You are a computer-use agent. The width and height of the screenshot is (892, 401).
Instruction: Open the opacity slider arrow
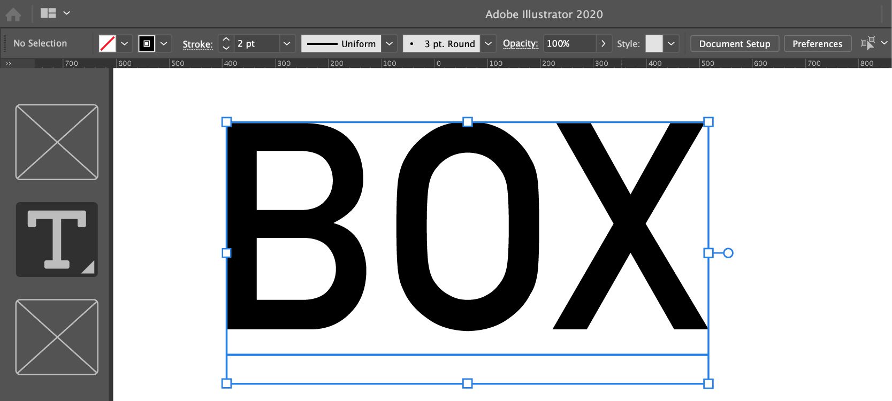603,43
